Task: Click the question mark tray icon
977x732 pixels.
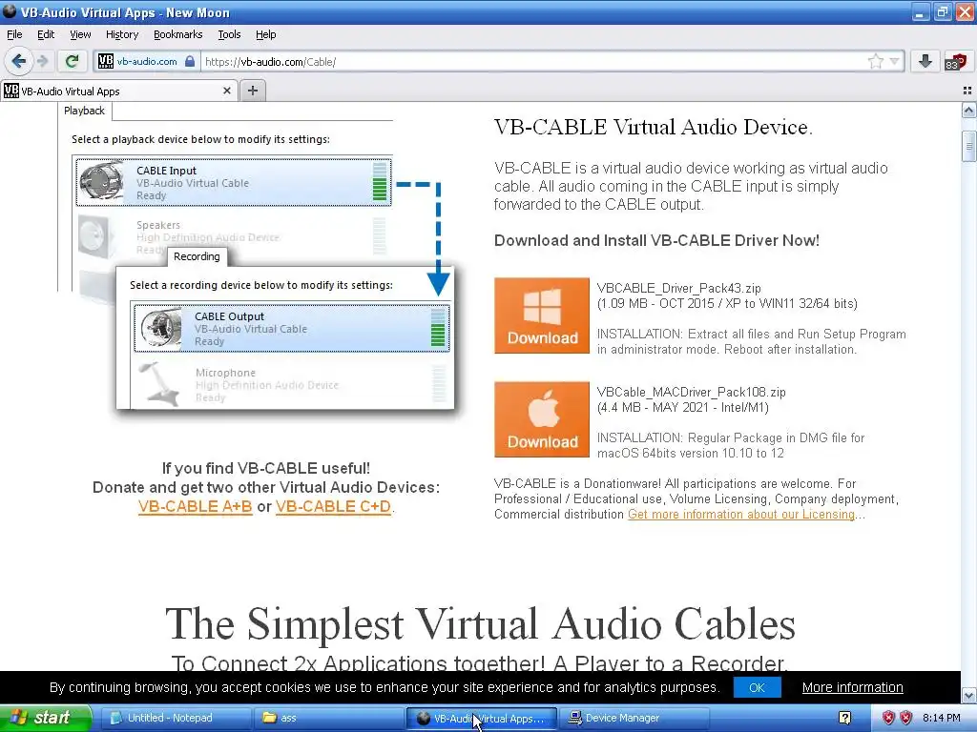Action: point(845,718)
